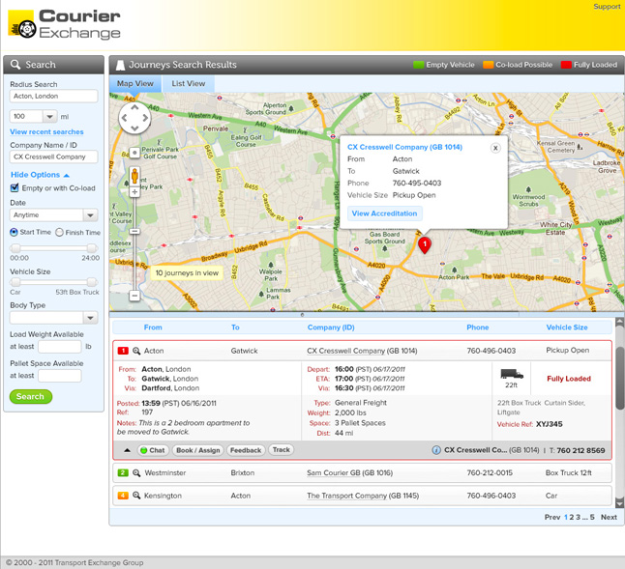625x569 pixels.
Task: Open View recent searches link
Action: click(x=46, y=131)
